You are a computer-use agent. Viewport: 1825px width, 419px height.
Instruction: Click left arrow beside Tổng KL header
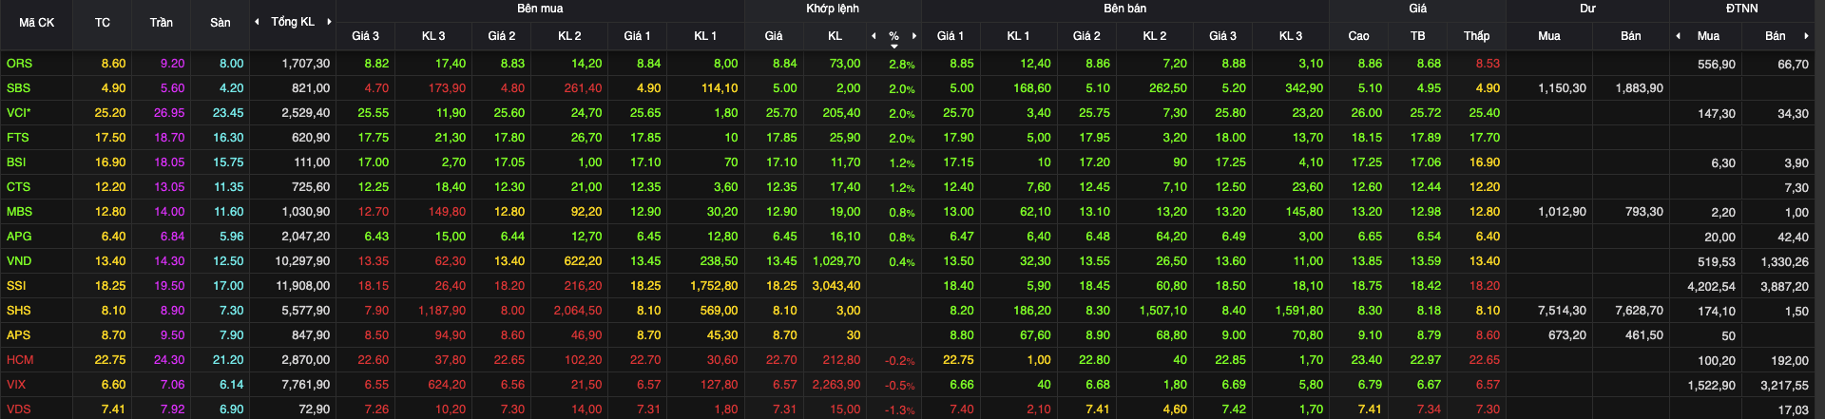pos(257,22)
